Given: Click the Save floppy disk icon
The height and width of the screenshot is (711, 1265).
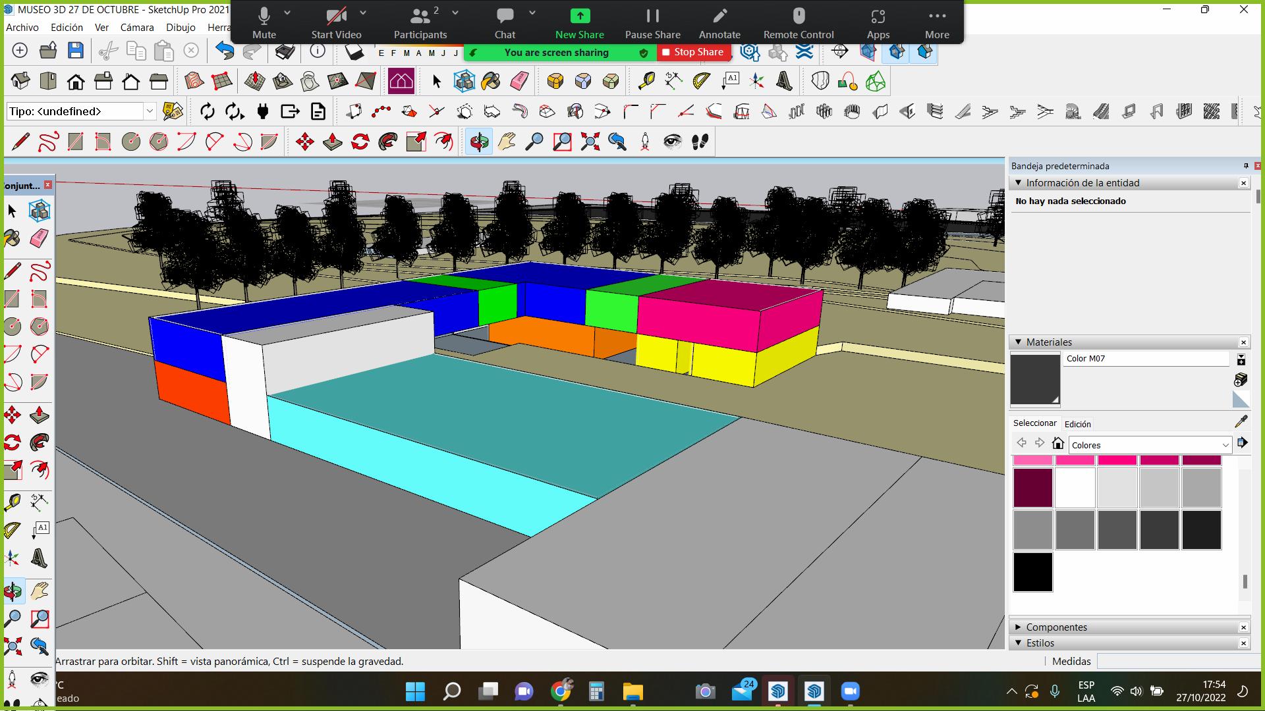Looking at the screenshot, I should pyautogui.click(x=76, y=51).
